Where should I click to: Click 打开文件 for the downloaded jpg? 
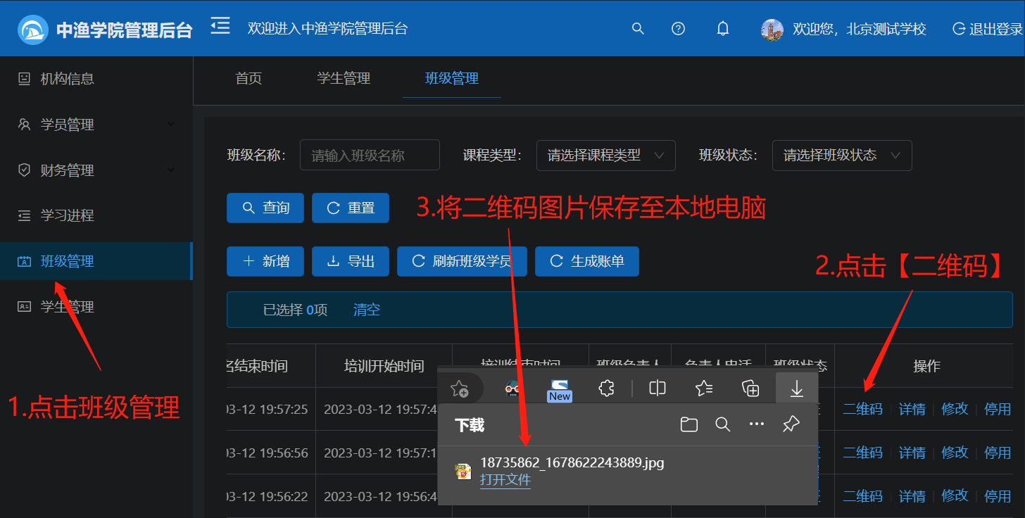tap(505, 480)
